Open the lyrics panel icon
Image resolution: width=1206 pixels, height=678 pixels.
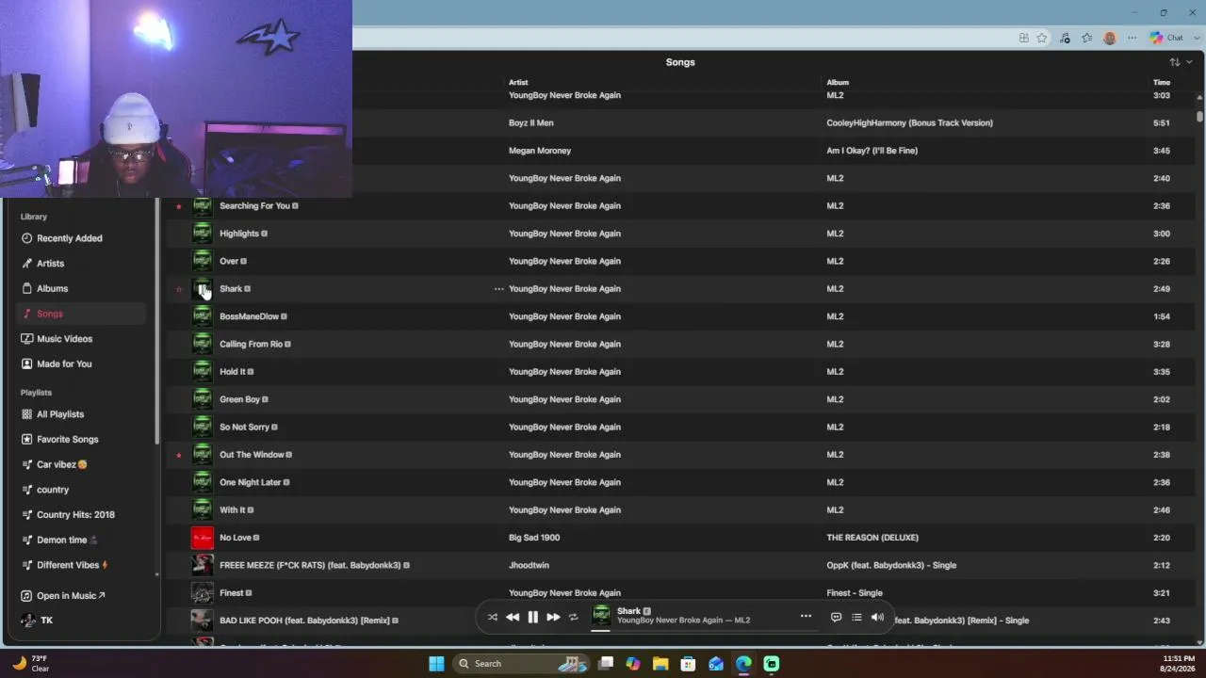click(836, 617)
